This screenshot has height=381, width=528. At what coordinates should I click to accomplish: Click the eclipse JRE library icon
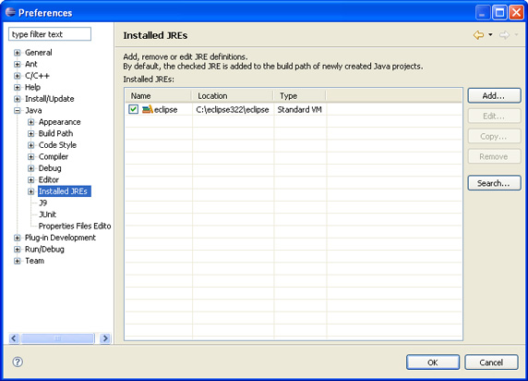pos(147,109)
